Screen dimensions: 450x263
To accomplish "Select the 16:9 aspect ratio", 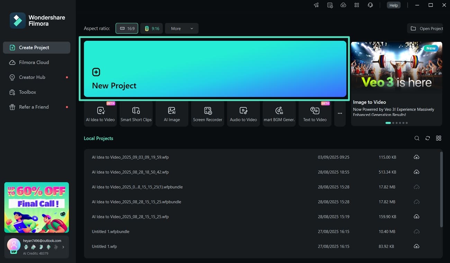I will tap(127, 28).
